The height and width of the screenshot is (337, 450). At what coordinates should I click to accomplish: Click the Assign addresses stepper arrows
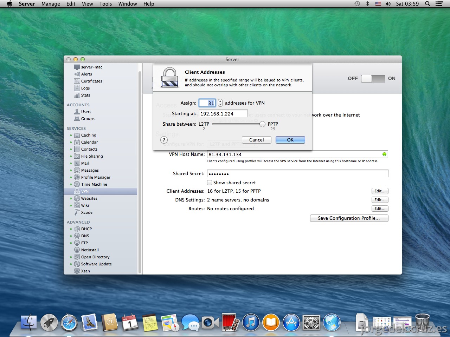(x=220, y=103)
